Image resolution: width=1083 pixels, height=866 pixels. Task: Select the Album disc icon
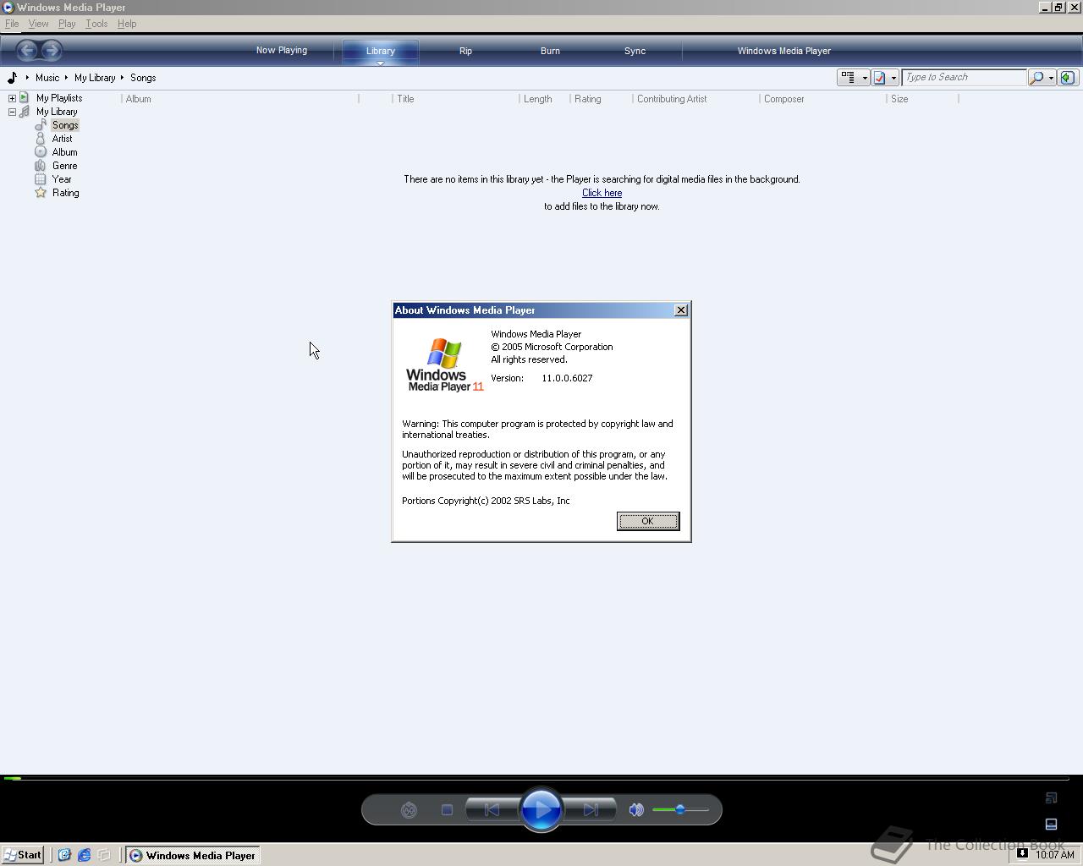tap(41, 152)
